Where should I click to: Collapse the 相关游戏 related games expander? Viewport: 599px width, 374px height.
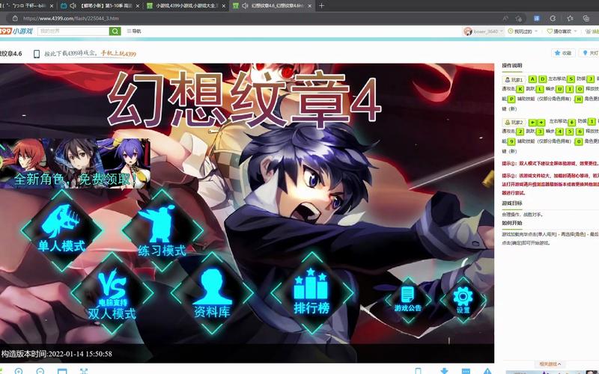[550, 364]
